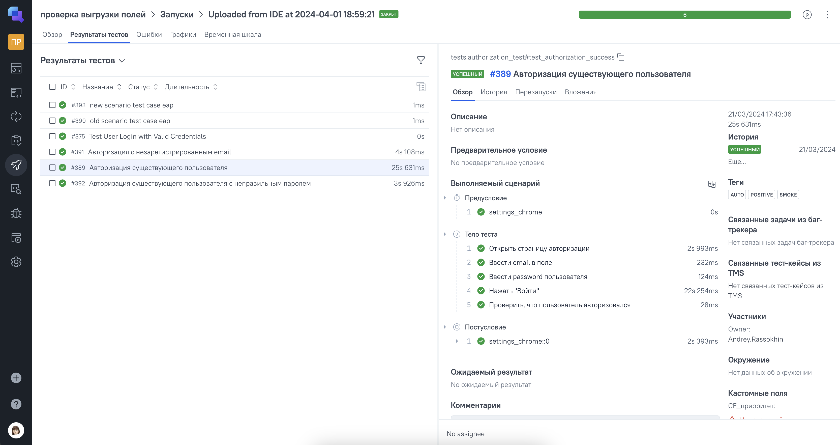Switch to the Ошибки tab
The width and height of the screenshot is (840, 445).
(x=149, y=35)
